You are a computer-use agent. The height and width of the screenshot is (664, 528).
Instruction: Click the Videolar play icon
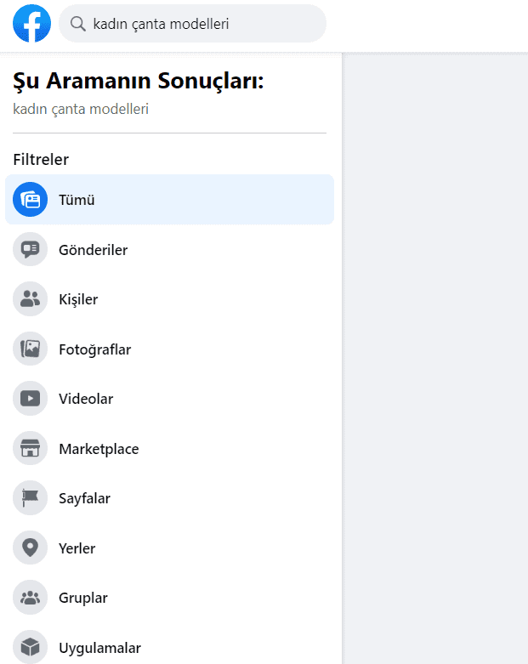click(x=31, y=399)
